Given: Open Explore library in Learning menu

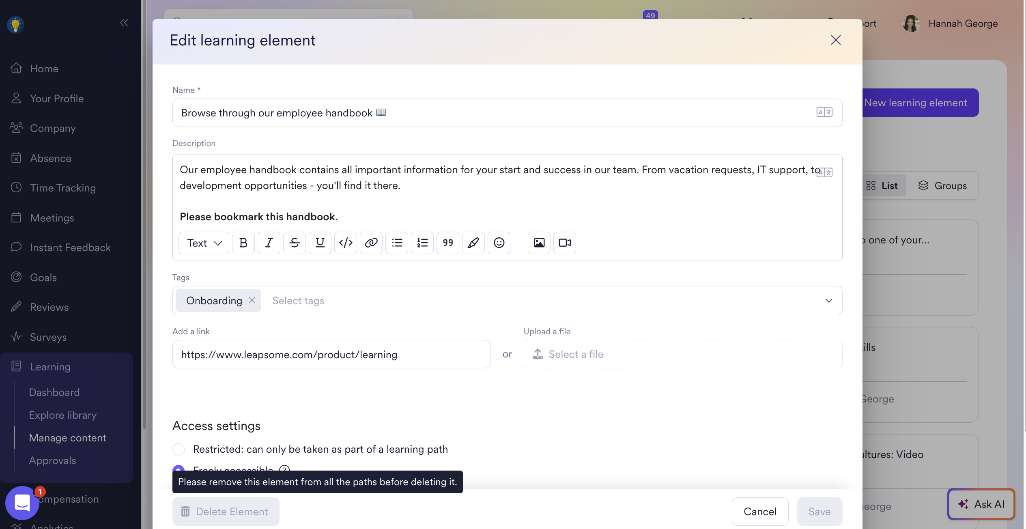Looking at the screenshot, I should pos(63,415).
